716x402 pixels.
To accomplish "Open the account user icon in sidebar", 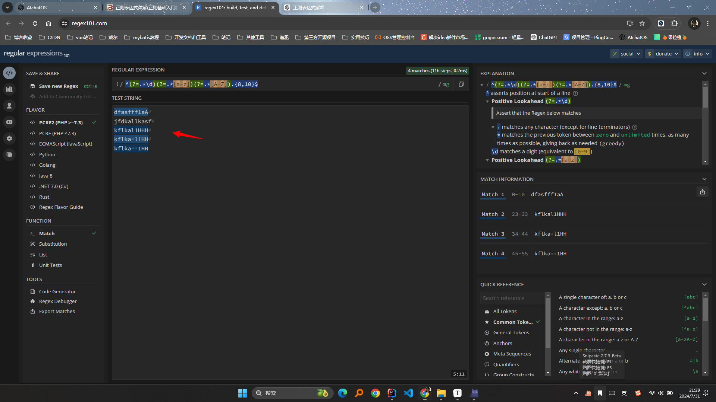I will coord(9,106).
